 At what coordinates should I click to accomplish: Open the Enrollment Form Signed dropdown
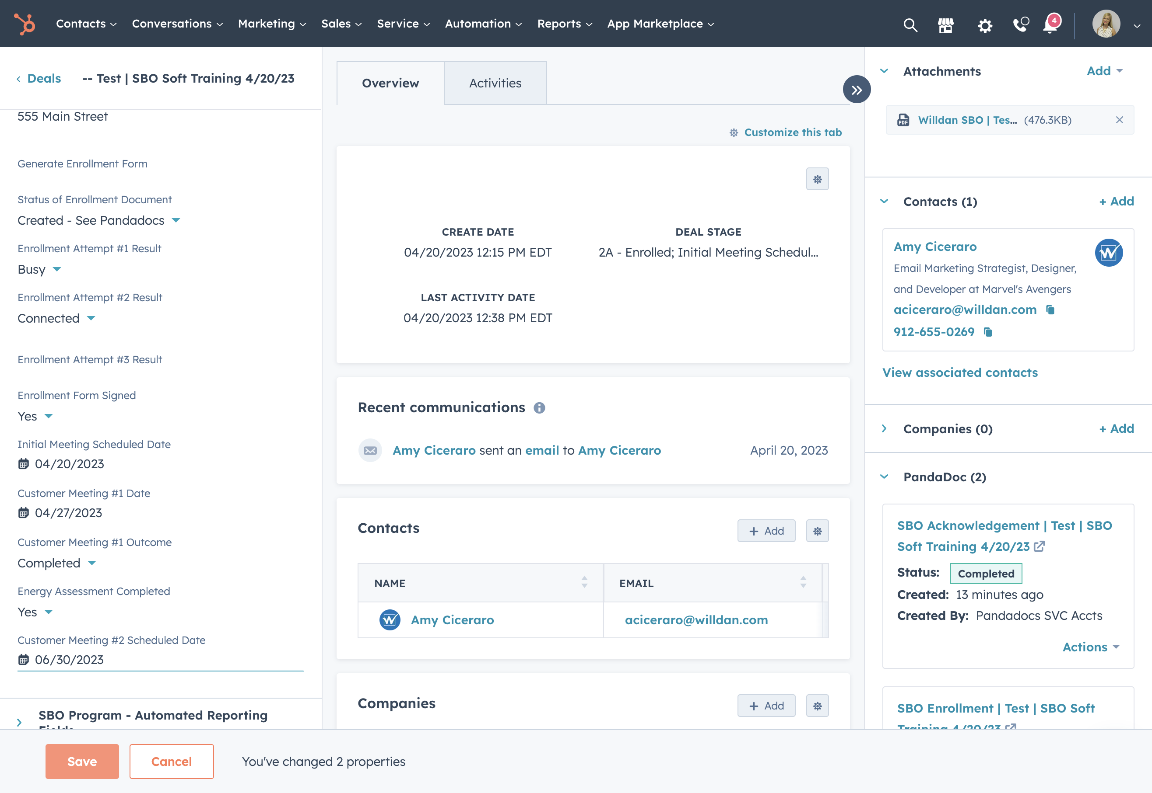click(35, 416)
